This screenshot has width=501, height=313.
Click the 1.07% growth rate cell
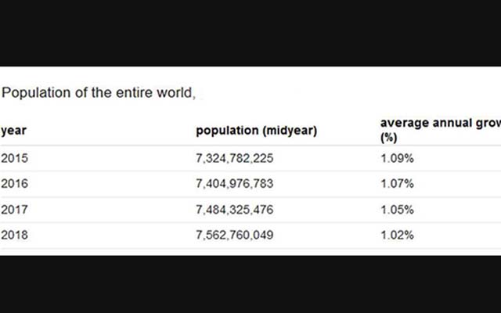pos(397,184)
